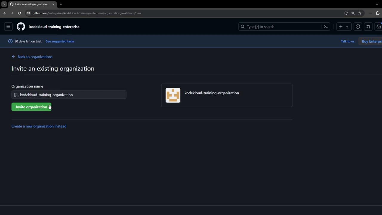Open the 'See suggested tasks' link
Viewport: 382px width, 215px height.
click(x=60, y=41)
